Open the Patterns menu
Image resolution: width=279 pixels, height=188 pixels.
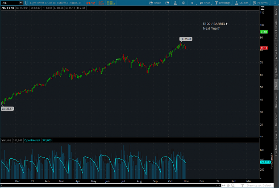(260, 3)
